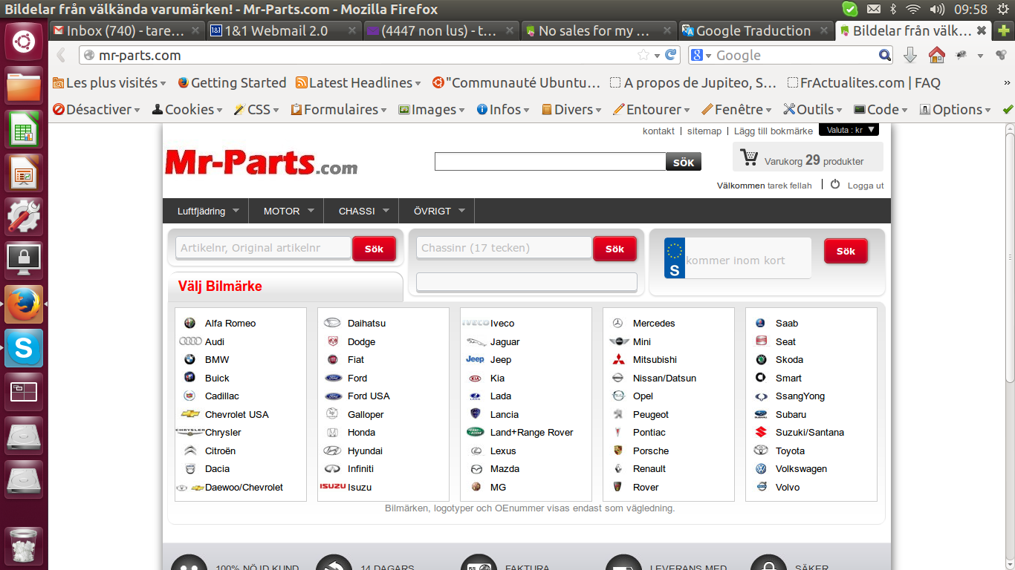Screen dimensions: 1015x570
Task: Click the Lägg till bokmärke link
Action: 774,131
